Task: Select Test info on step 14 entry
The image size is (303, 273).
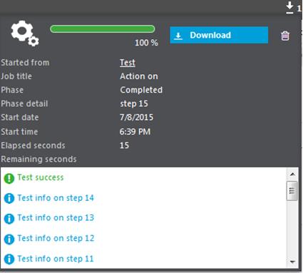Action: click(x=56, y=198)
